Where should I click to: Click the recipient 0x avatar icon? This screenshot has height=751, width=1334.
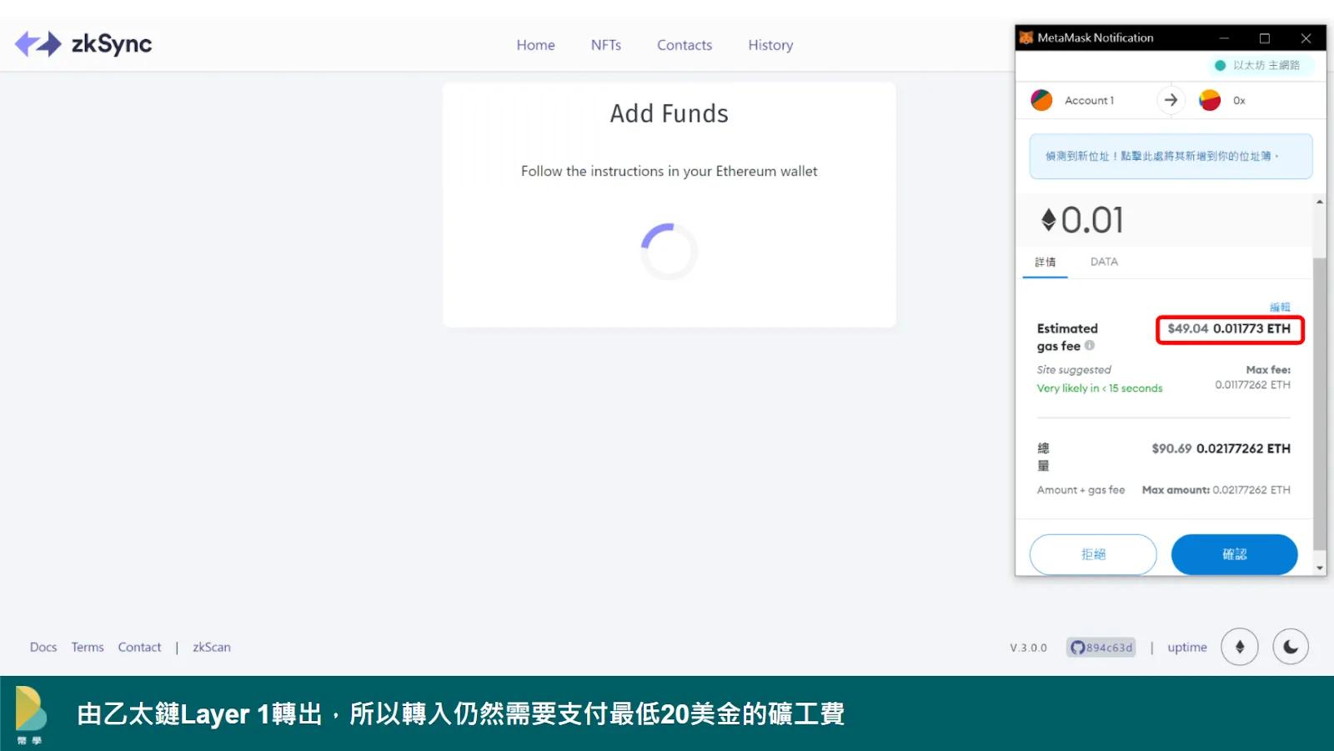pyautogui.click(x=1209, y=99)
